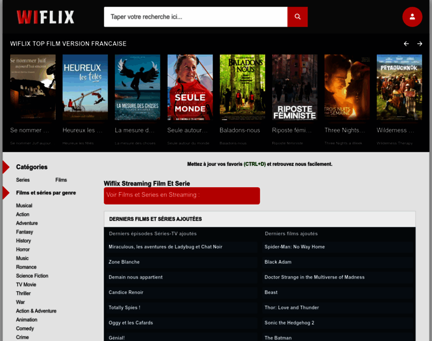Open La mesure des choses poster

pyautogui.click(x=138, y=87)
